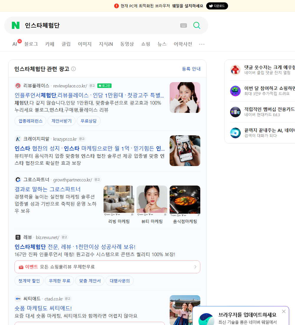This screenshot has height=325, width=295.
Task: Open the 동영상 tab
Action: [x=127, y=44]
